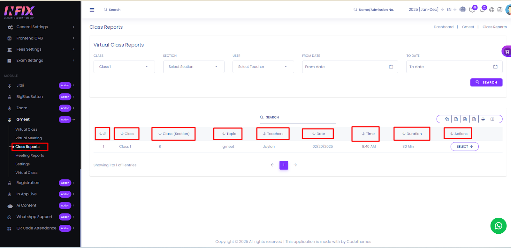The width and height of the screenshot is (511, 248).
Task: Click the Jaylon teacher cell
Action: (x=269, y=147)
